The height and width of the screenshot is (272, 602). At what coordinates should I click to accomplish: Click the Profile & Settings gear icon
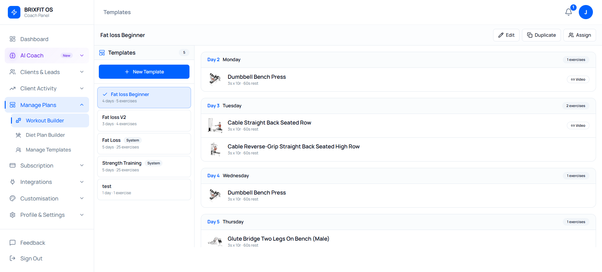tap(13, 215)
